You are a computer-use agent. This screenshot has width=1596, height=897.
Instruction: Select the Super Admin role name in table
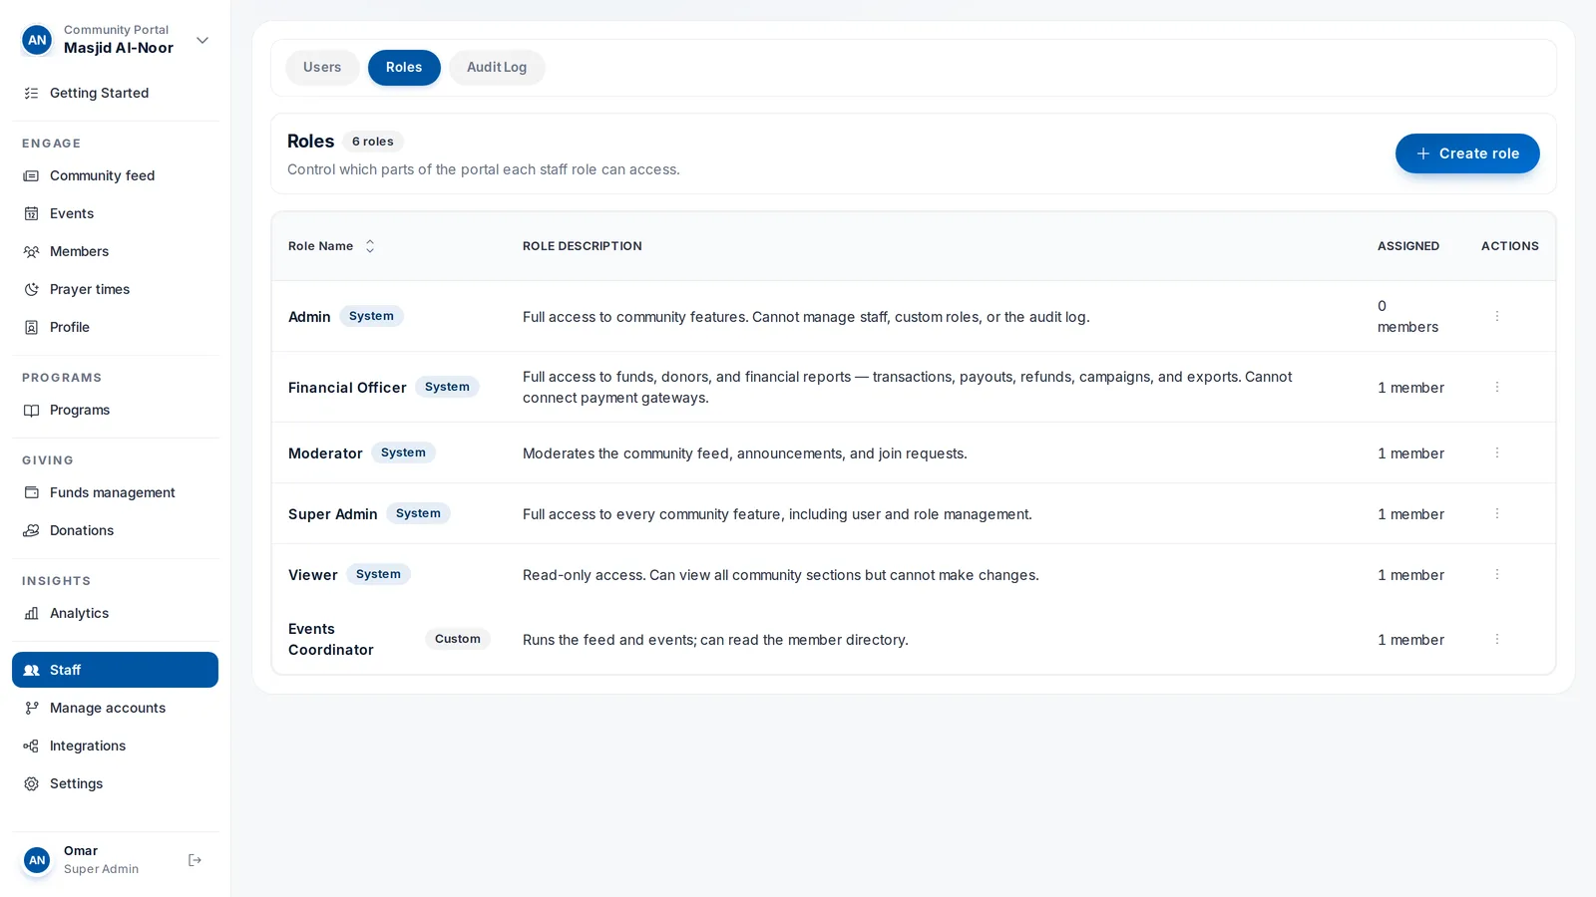pos(333,514)
